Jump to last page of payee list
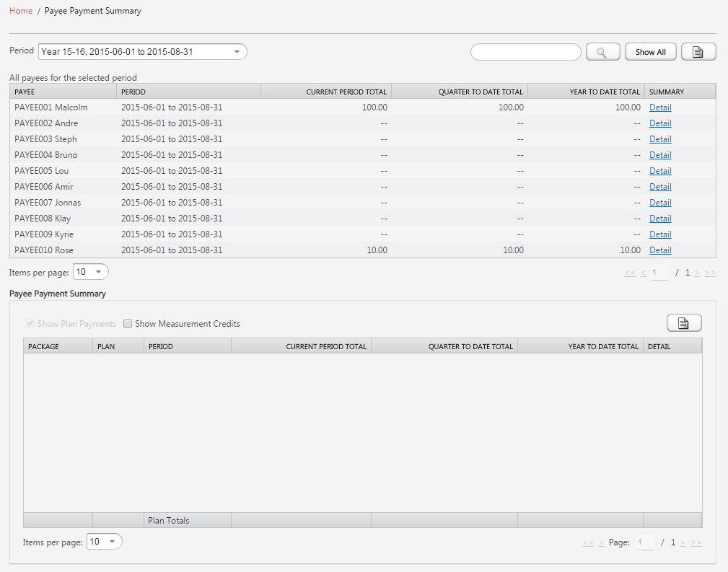728x572 pixels. click(x=711, y=273)
